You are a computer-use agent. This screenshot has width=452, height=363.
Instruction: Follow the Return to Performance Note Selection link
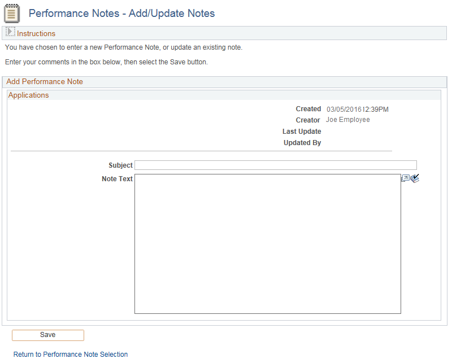point(71,355)
